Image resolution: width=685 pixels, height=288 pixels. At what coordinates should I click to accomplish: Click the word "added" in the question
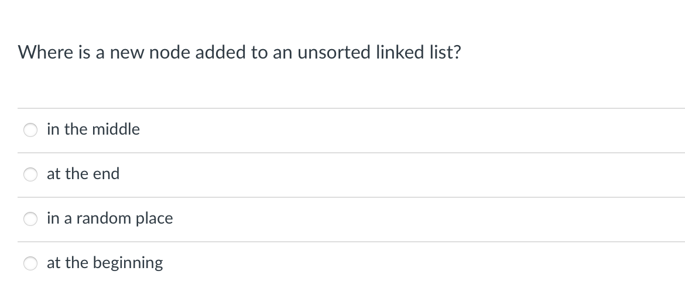tap(221, 53)
